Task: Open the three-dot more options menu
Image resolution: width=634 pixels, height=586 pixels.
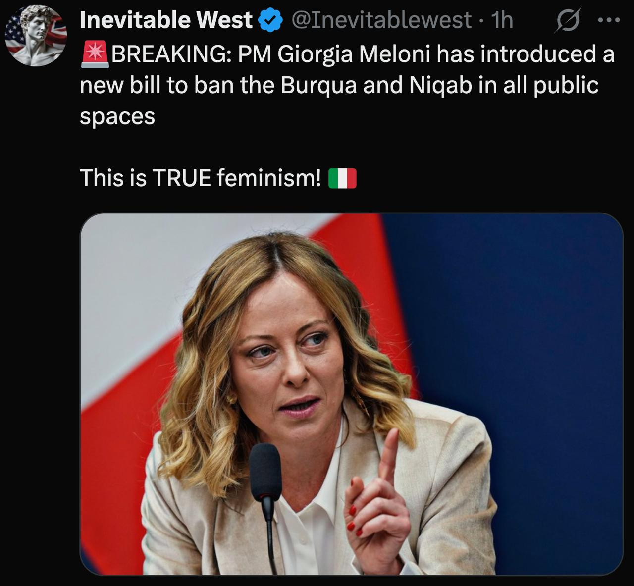Action: [x=609, y=21]
